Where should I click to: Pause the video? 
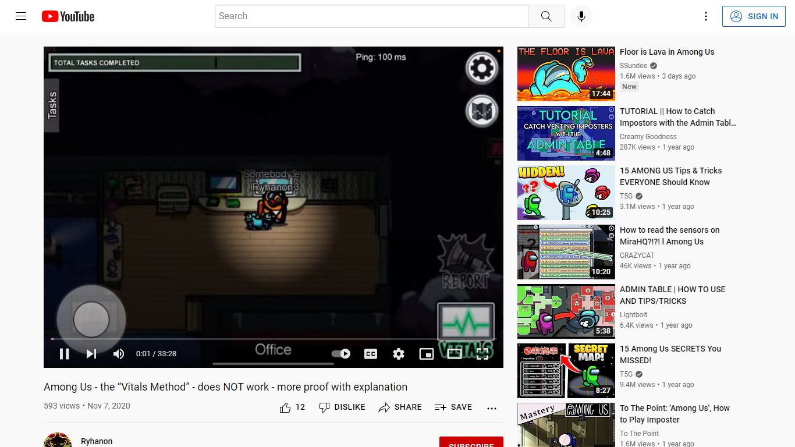(x=65, y=354)
